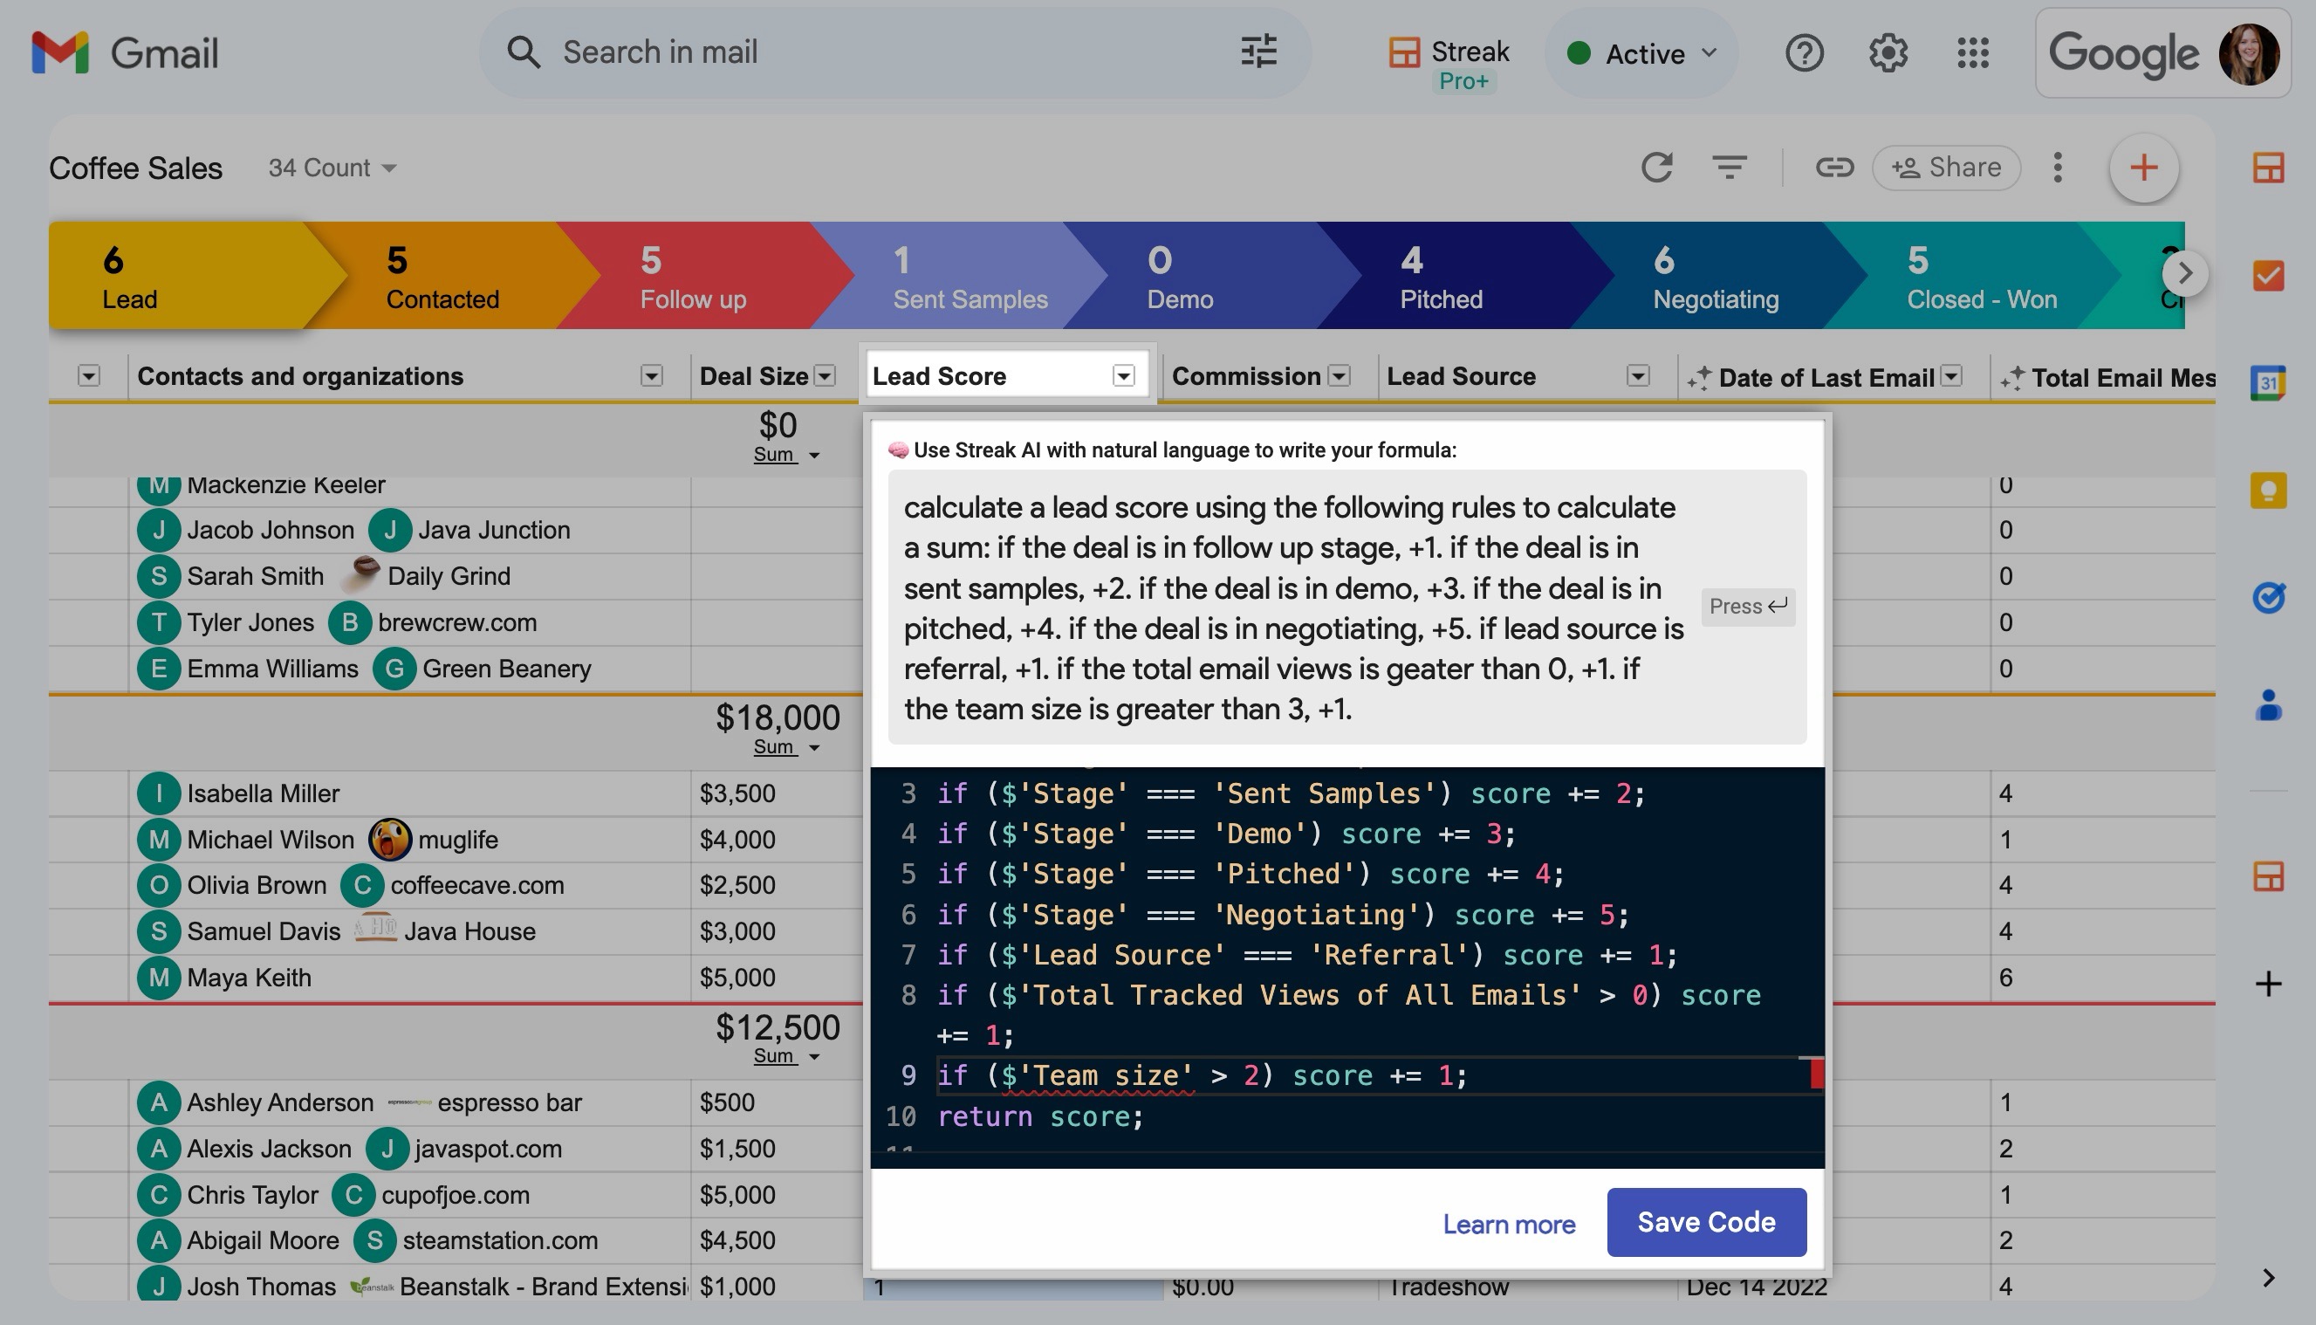Change the $0 Sum aggregation dropdown
The image size is (2316, 1325).
coord(787,454)
